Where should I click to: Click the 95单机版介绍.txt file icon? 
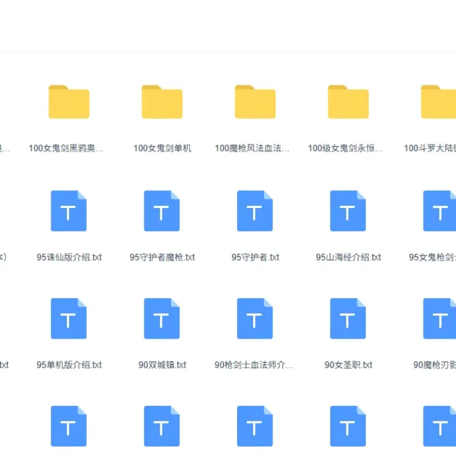(68, 319)
